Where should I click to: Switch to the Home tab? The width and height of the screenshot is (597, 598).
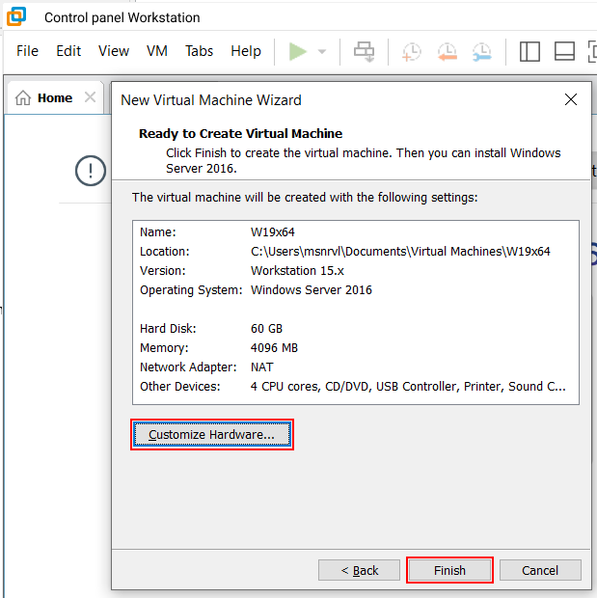pyautogui.click(x=44, y=97)
